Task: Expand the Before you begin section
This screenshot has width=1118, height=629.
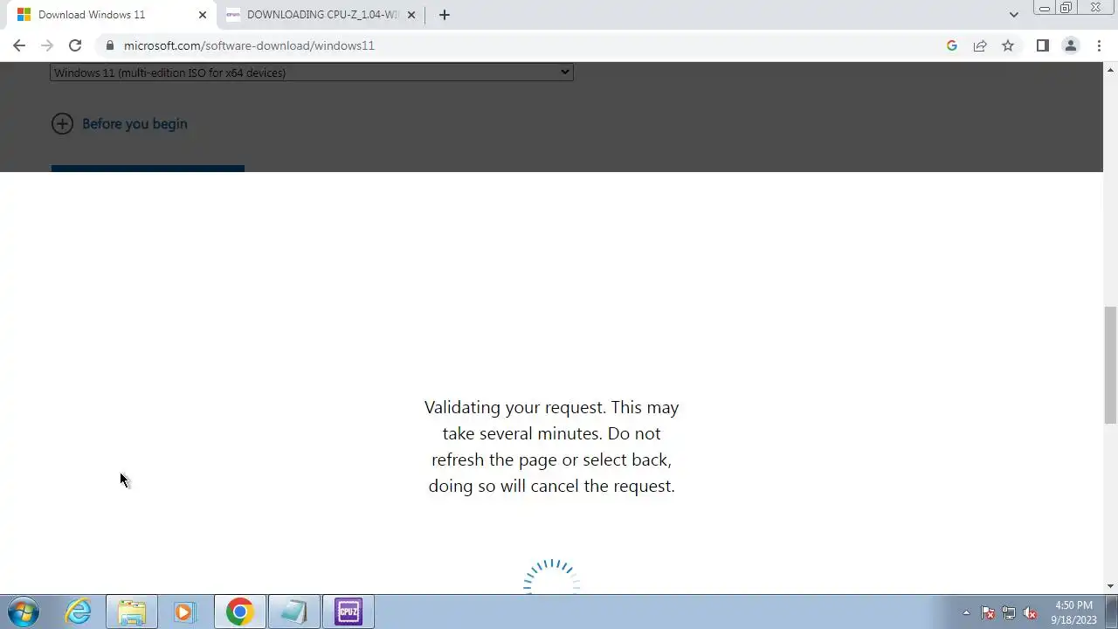Action: [120, 123]
